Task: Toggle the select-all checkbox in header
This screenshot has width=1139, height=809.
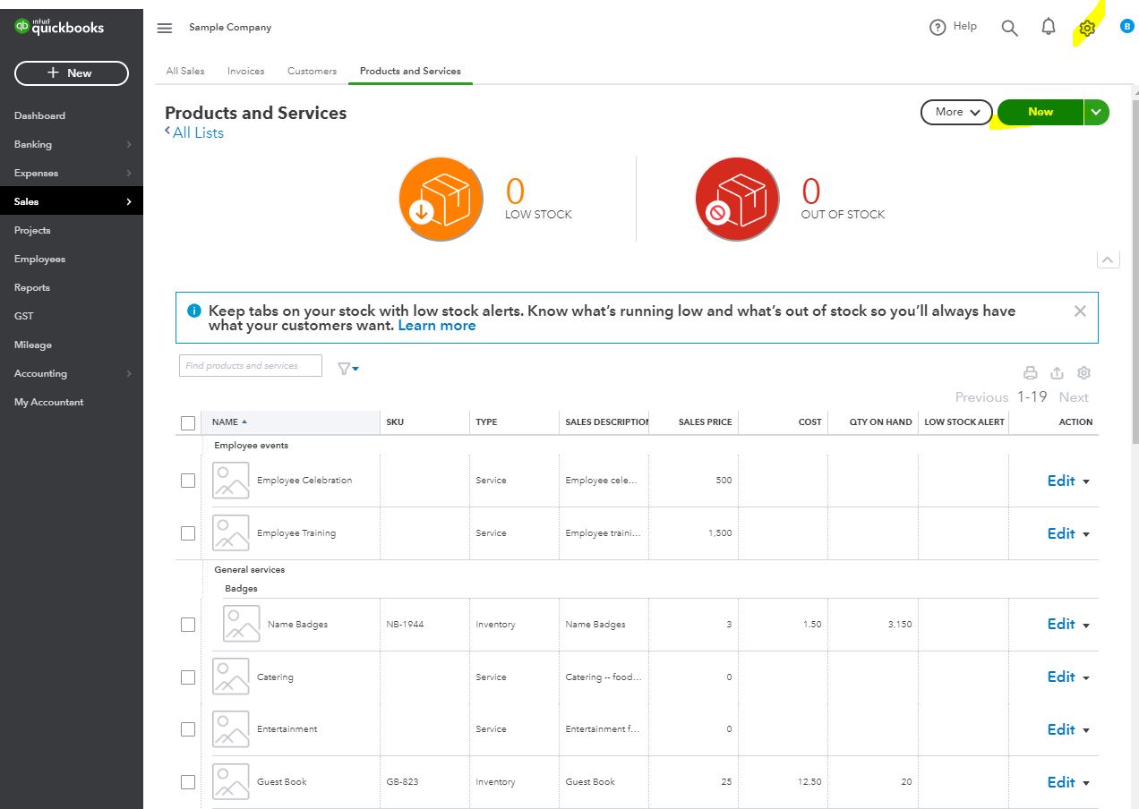Action: click(x=188, y=422)
